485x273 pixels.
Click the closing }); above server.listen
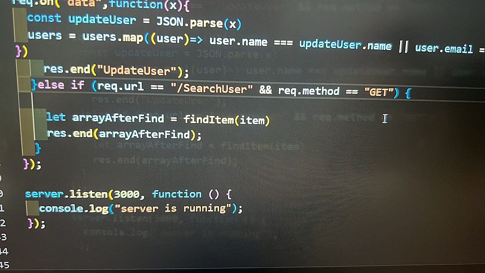[32, 164]
